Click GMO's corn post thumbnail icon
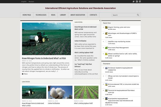 click(x=106, y=33)
